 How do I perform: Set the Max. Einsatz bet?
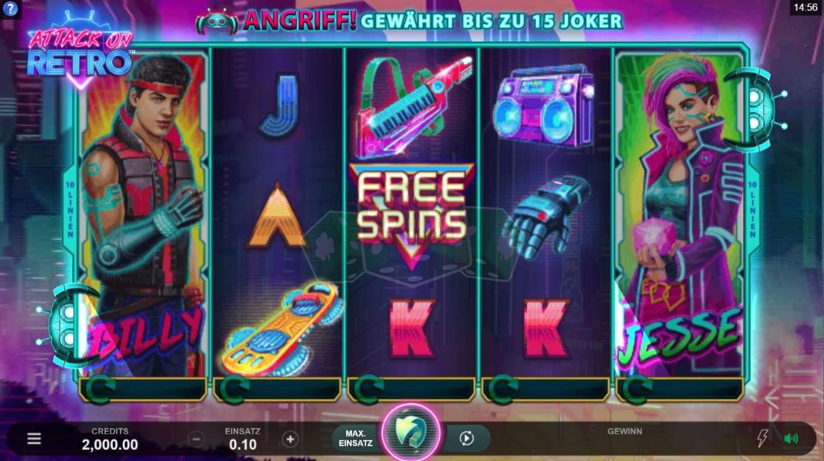tap(355, 439)
